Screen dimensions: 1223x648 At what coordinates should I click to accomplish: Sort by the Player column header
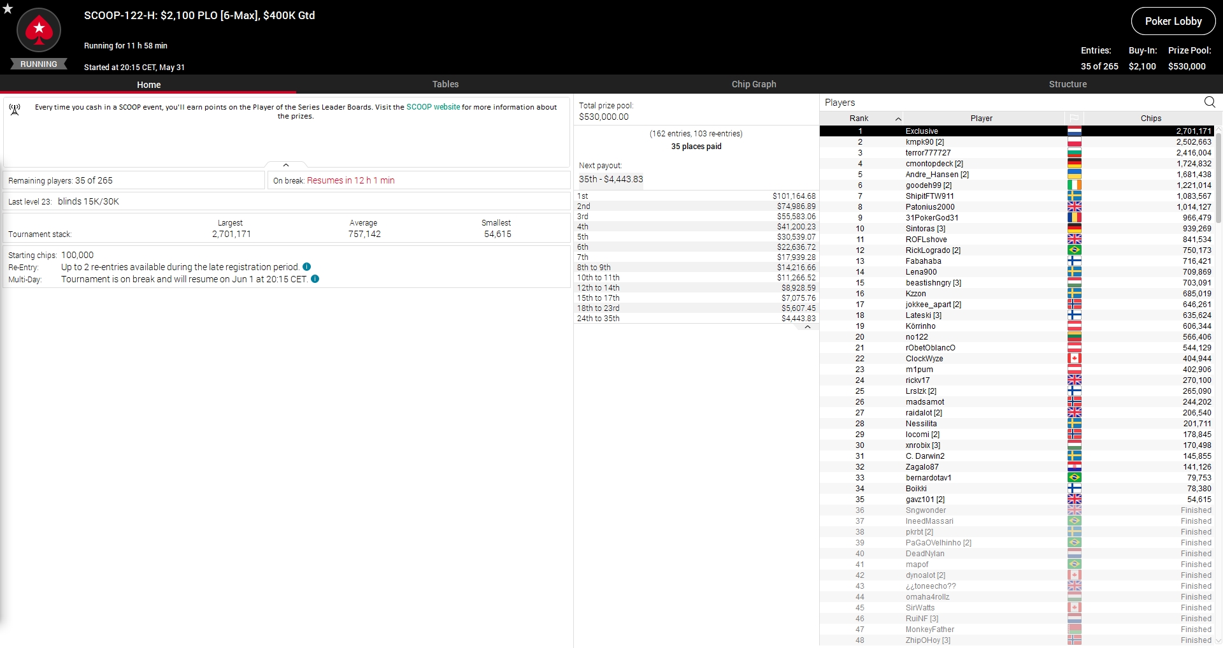pyautogui.click(x=981, y=119)
